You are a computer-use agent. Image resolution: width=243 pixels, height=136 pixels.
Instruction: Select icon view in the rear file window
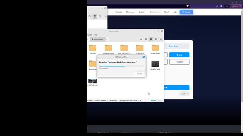coord(95,17)
